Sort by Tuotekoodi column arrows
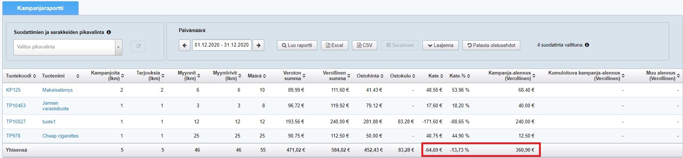683x158 pixels. pyautogui.click(x=34, y=76)
